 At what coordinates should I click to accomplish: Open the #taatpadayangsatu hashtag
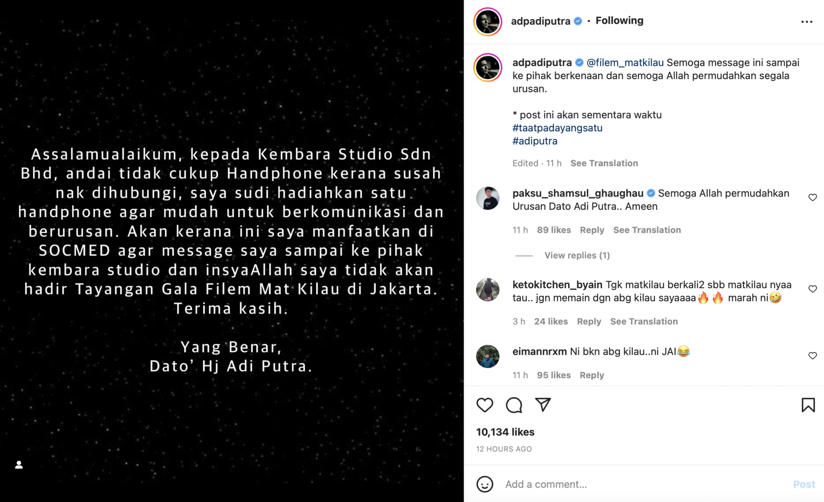[x=557, y=128]
